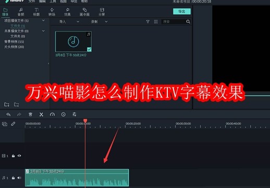Screen dimensions: 270x188
Task: Click the music note badge on thumbnail
Action: 89,34
